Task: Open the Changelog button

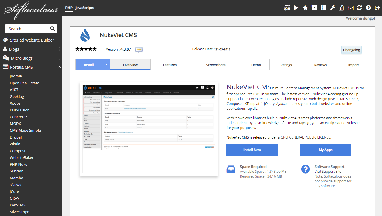Action: point(351,50)
